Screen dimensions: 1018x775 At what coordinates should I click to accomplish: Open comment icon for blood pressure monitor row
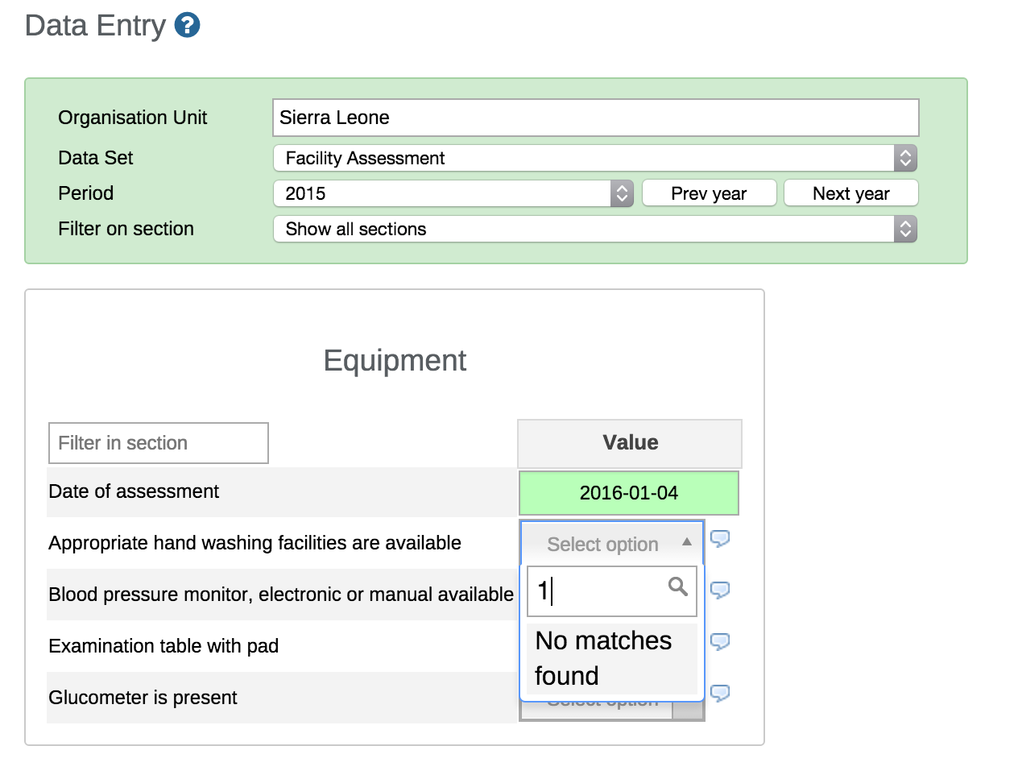pyautogui.click(x=720, y=591)
